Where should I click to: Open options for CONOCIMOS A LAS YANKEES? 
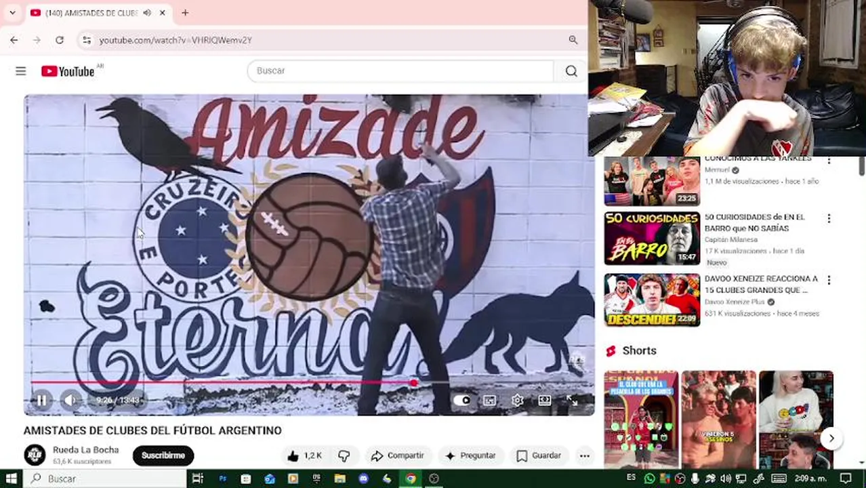tap(829, 160)
